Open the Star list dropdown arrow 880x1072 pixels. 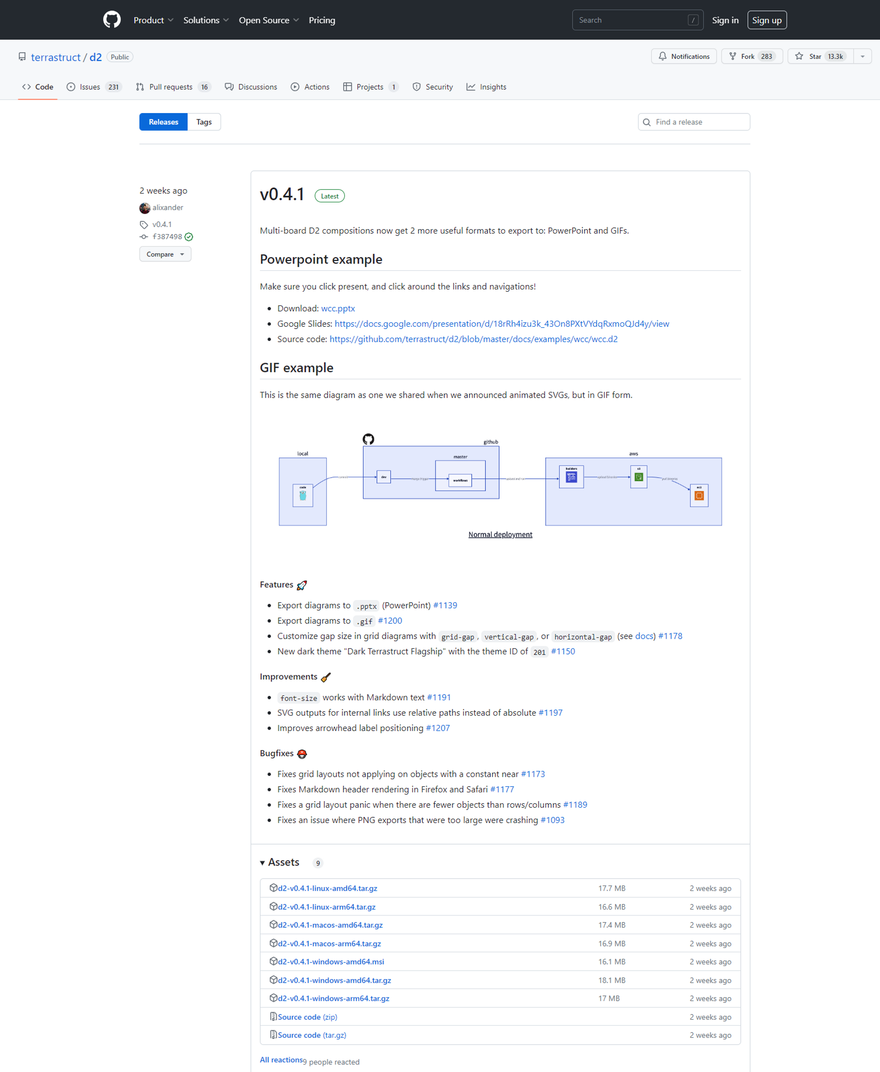click(x=862, y=56)
